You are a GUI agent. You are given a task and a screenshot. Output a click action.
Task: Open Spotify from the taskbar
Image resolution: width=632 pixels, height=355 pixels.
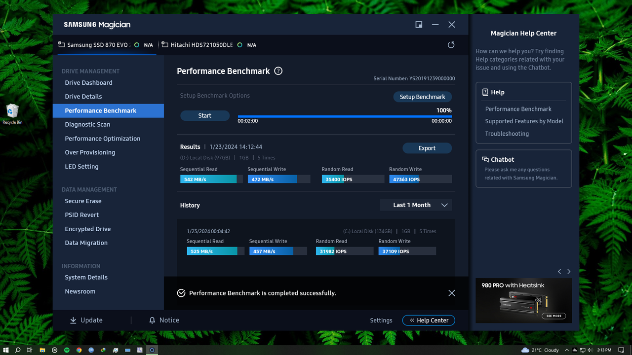[x=67, y=350]
